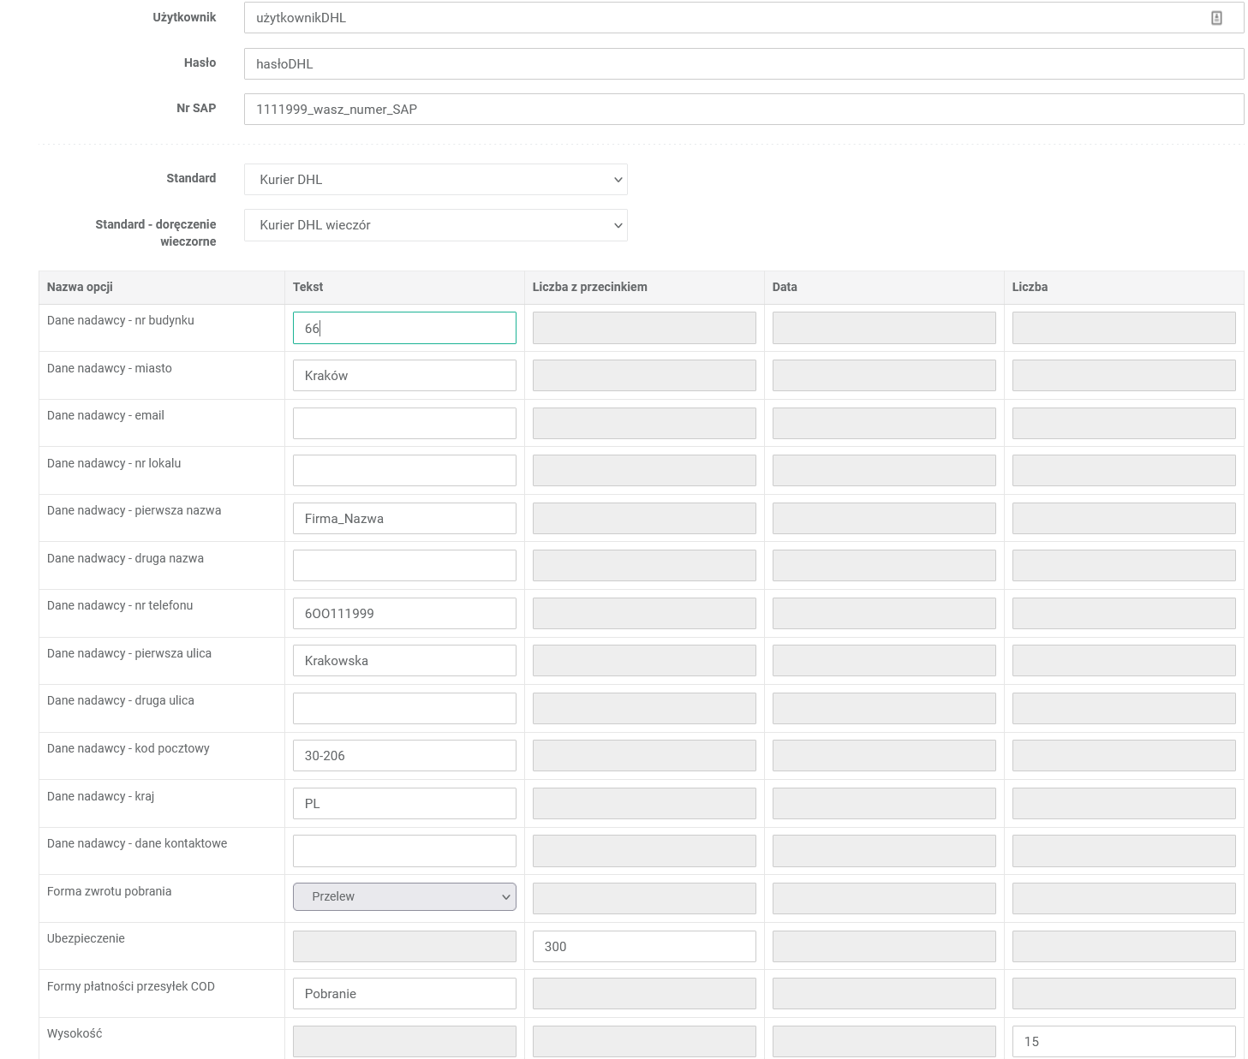The height and width of the screenshot is (1059, 1248).
Task: Click the sender nr budynku text field
Action: click(404, 328)
